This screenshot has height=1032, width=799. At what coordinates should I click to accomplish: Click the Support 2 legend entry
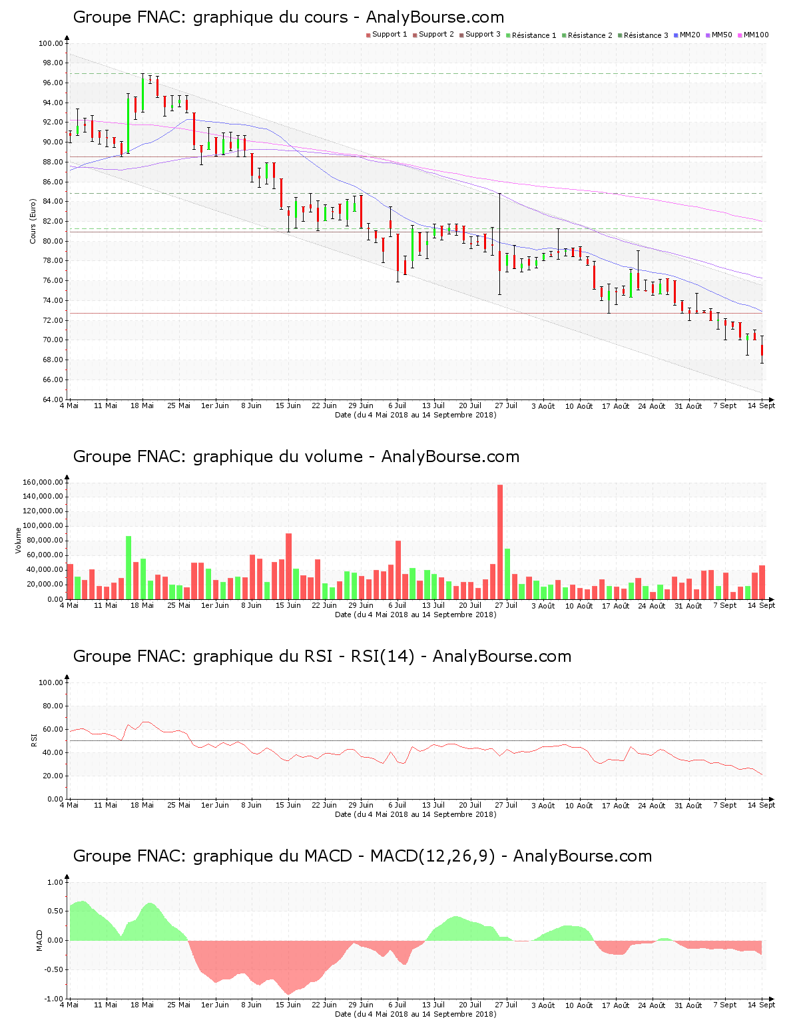coord(433,35)
